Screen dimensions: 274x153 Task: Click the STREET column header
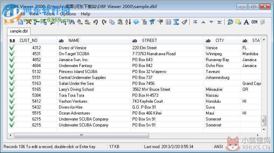coord(167,41)
